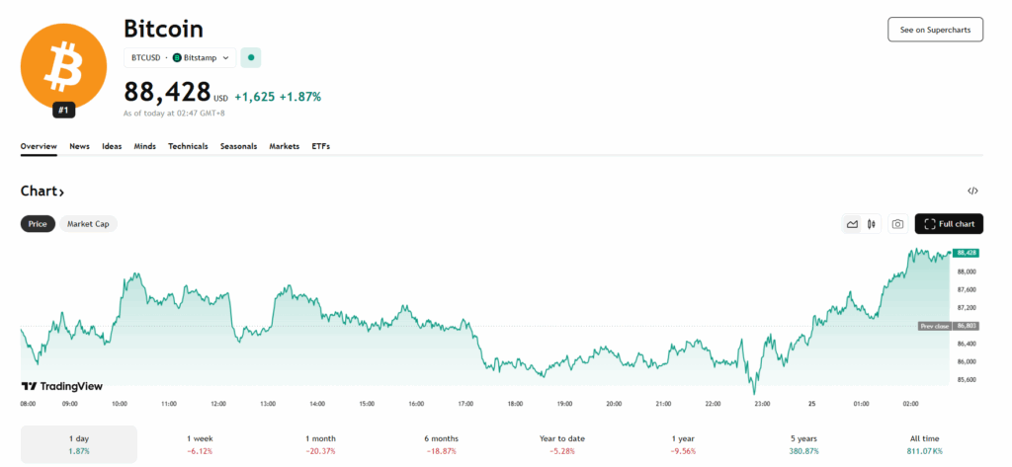Switch to the area chart type icon
1012x467 pixels.
(x=852, y=224)
